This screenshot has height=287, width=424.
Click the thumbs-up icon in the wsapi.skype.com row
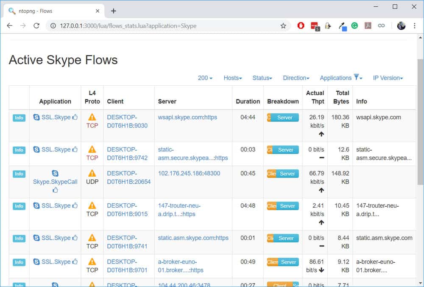[75, 117]
